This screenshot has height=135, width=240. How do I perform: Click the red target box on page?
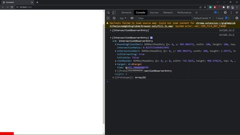pos(7,133)
